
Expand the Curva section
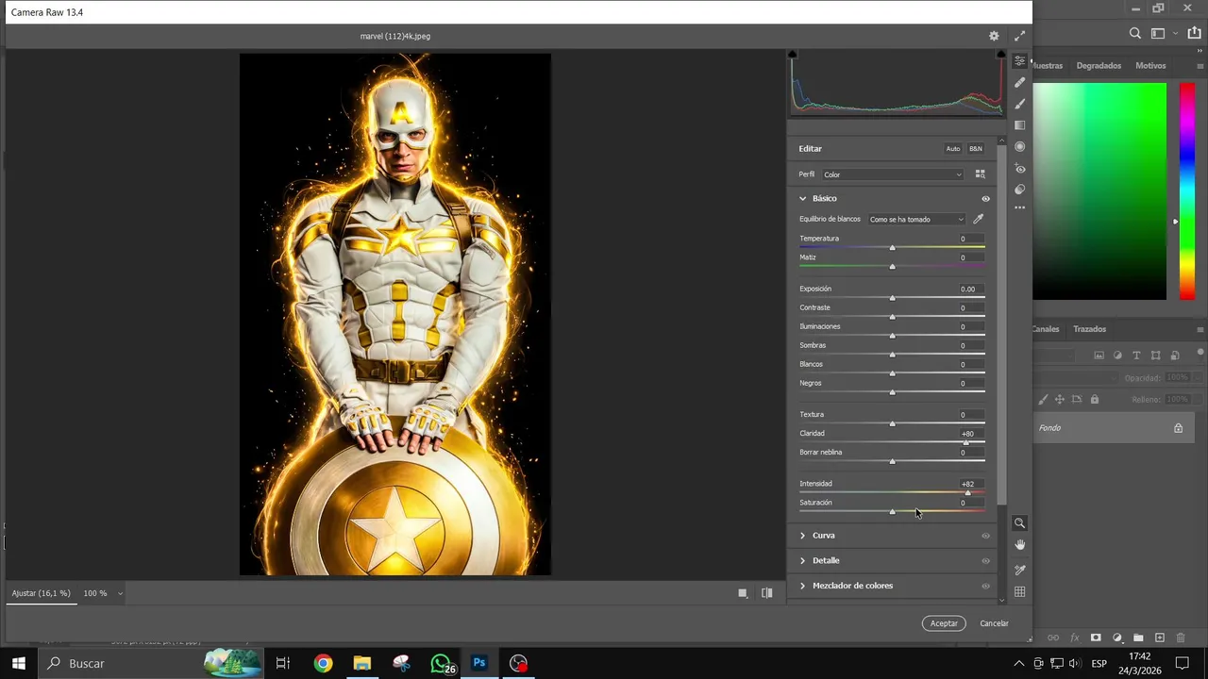coord(803,536)
